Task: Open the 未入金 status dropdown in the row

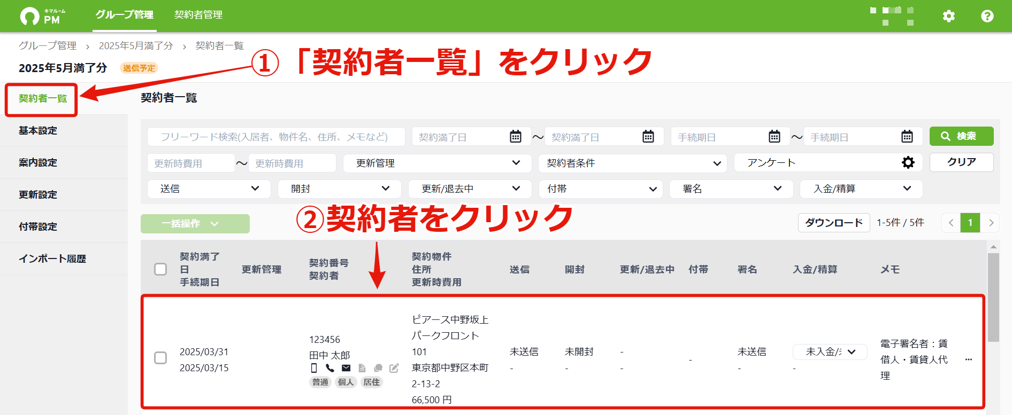Action: [830, 352]
